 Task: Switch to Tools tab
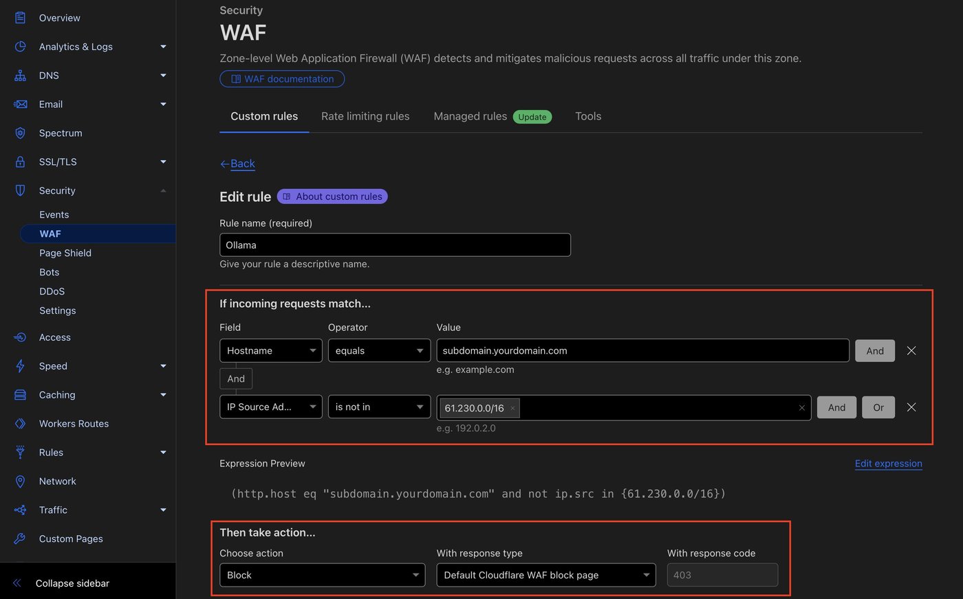tap(588, 116)
